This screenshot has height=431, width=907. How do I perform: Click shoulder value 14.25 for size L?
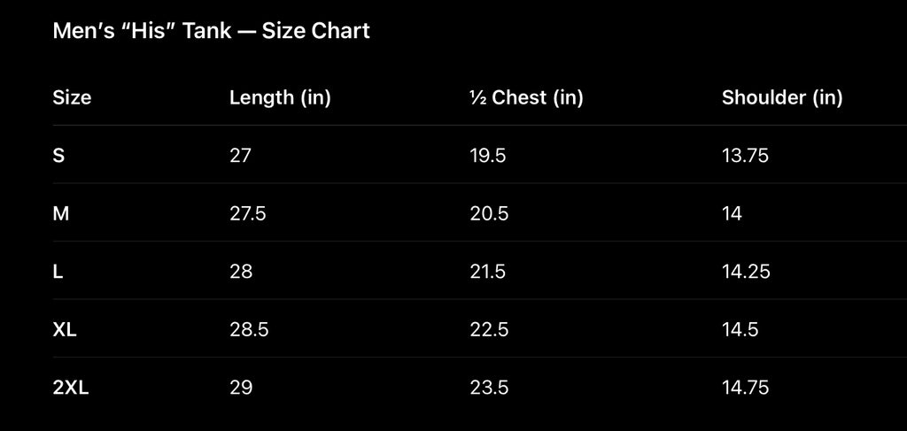coord(746,272)
